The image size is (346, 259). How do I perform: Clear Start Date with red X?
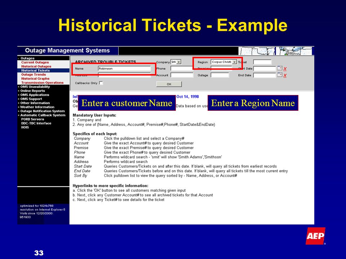285,69
